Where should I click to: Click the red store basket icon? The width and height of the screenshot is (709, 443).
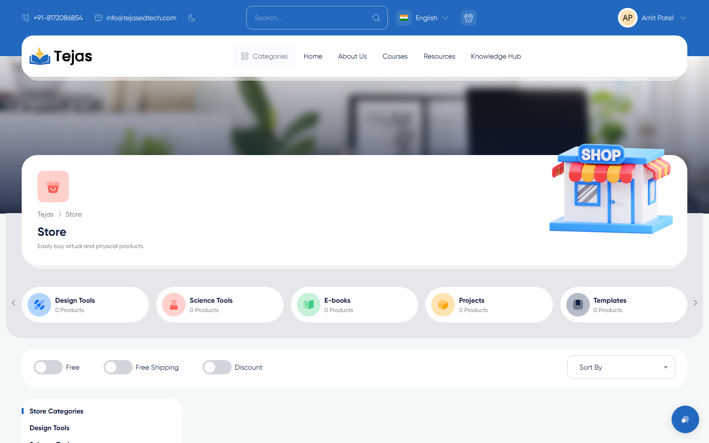tap(53, 187)
